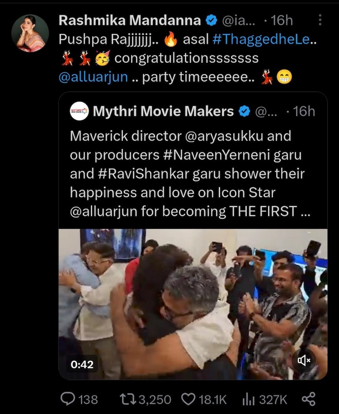The height and width of the screenshot is (414, 339).
Task: Click the 16h timestamp on the main tweet
Action: click(282, 20)
